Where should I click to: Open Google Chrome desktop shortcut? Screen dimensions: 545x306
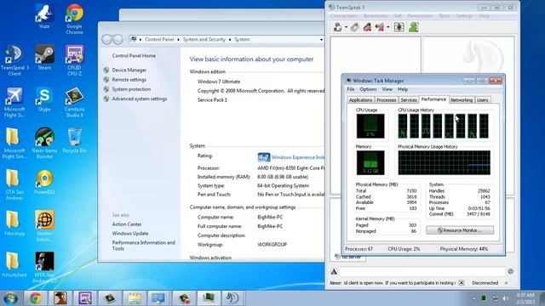[74, 19]
